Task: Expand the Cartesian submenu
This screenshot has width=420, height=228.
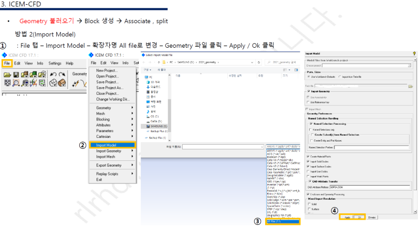Action: coord(113,137)
